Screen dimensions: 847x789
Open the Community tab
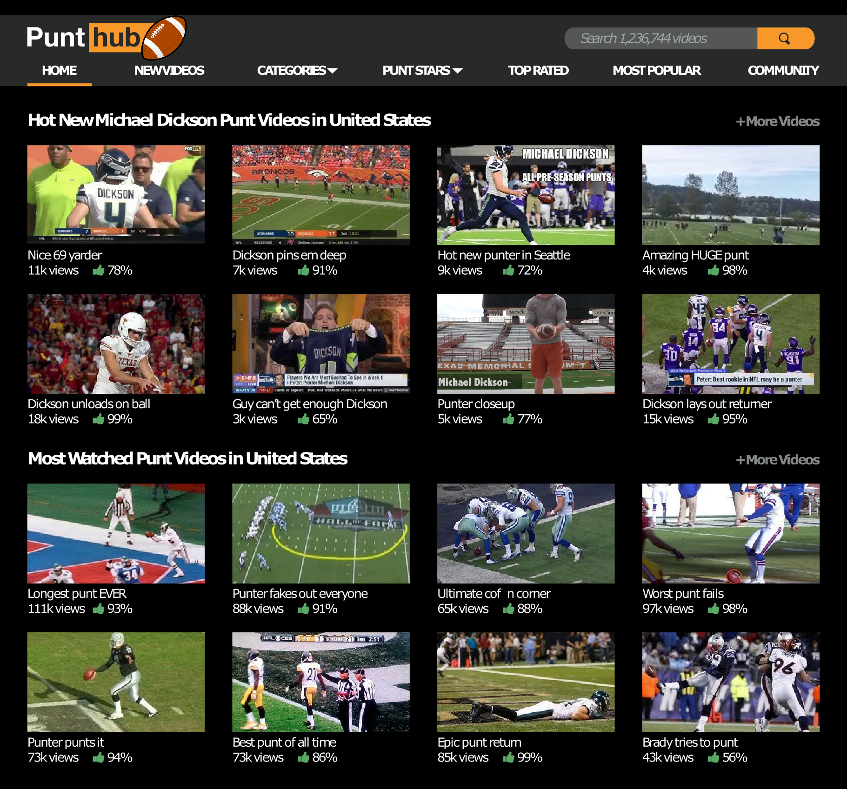click(x=783, y=70)
